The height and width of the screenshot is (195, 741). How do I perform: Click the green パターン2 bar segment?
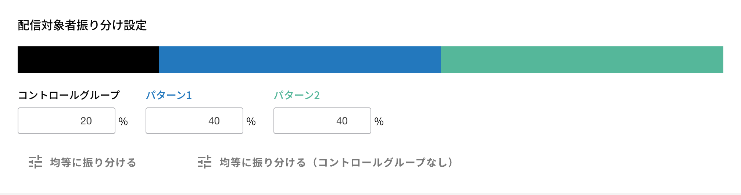coord(582,60)
